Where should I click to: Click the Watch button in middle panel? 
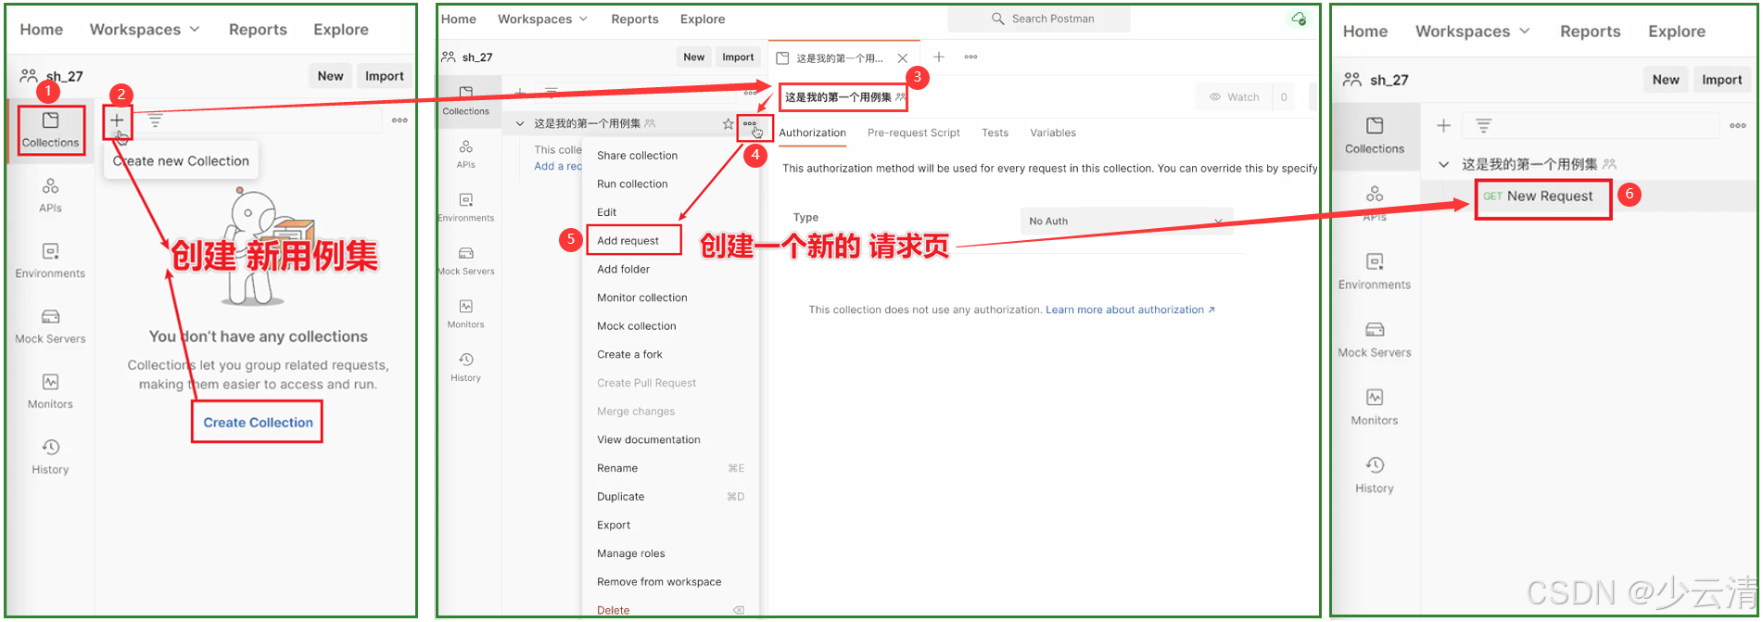1234,96
